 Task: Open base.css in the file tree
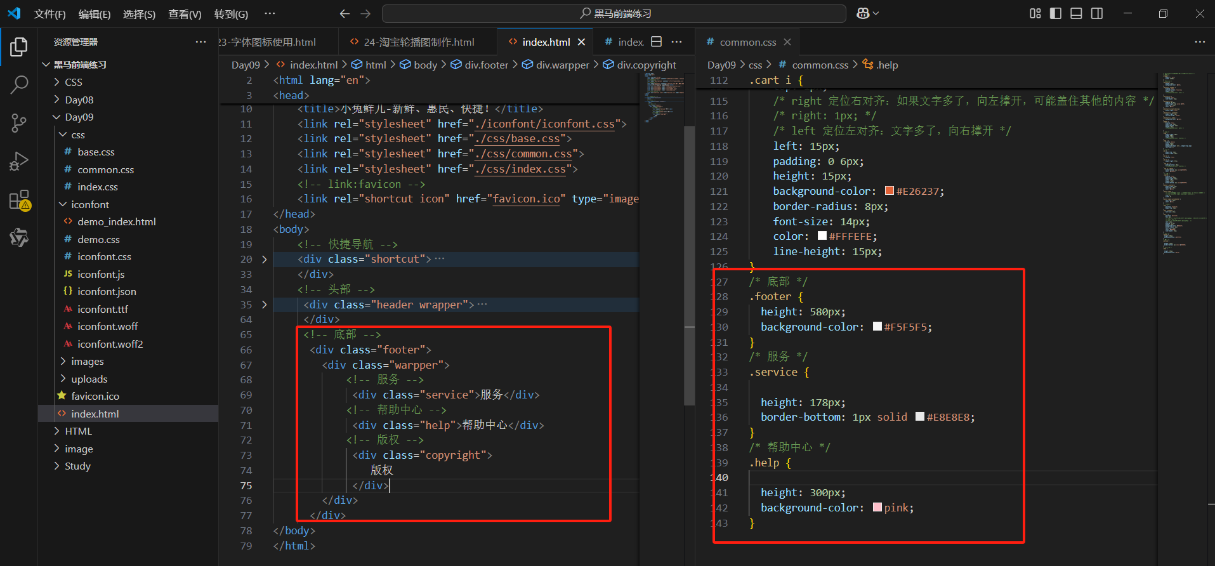point(96,152)
